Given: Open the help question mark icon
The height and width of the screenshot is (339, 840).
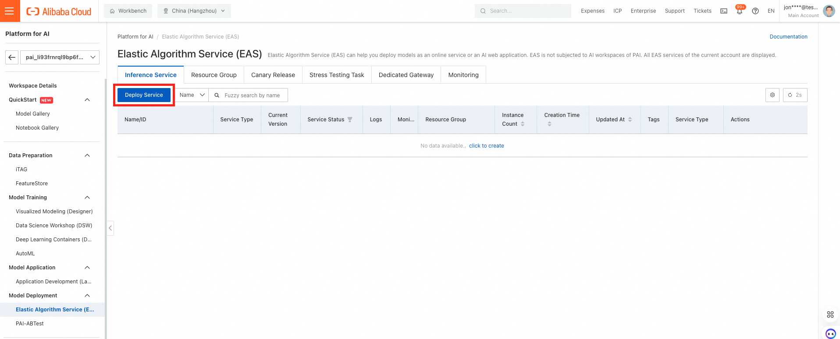Looking at the screenshot, I should (755, 11).
